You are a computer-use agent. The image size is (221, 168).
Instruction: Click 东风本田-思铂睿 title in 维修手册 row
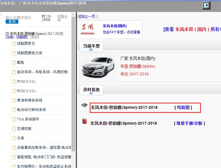pyautogui.click(x=124, y=123)
